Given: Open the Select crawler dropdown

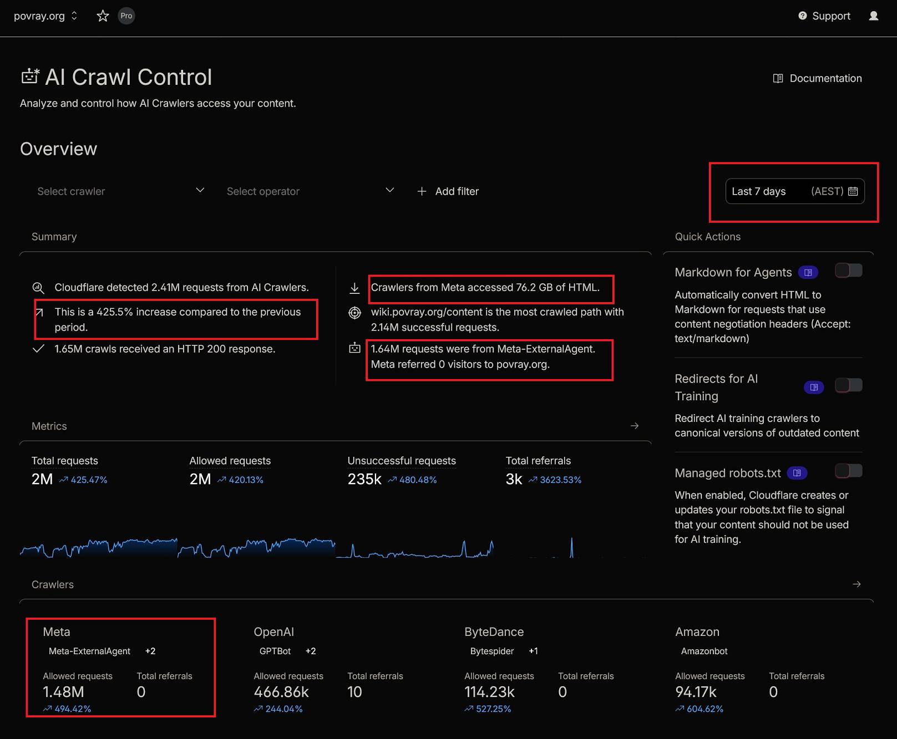Looking at the screenshot, I should coord(120,191).
